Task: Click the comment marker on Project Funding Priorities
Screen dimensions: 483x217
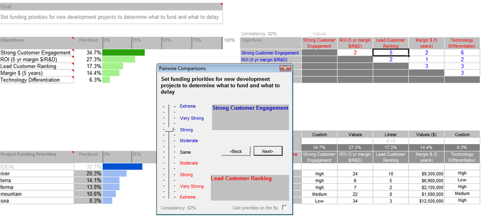Action: pyautogui.click(x=72, y=153)
